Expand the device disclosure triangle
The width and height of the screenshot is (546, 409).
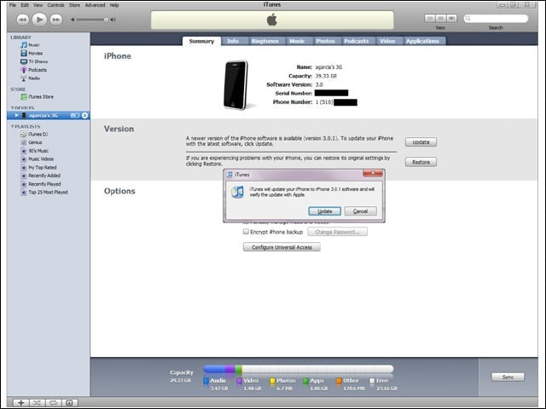(16, 115)
